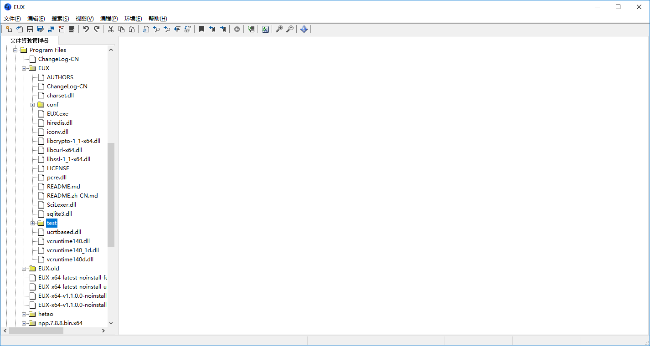Open the 编程(P) menu
The height and width of the screenshot is (346, 650).
click(109, 19)
